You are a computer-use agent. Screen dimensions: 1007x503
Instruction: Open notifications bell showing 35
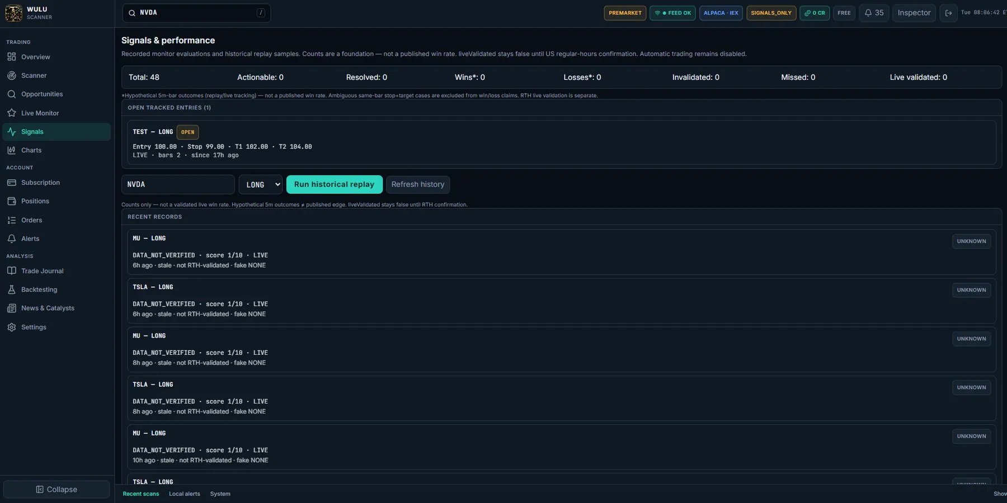(874, 13)
